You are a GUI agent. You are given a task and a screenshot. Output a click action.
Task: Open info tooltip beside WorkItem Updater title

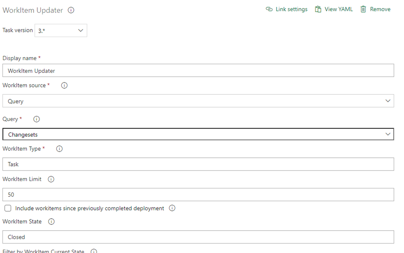click(x=70, y=10)
